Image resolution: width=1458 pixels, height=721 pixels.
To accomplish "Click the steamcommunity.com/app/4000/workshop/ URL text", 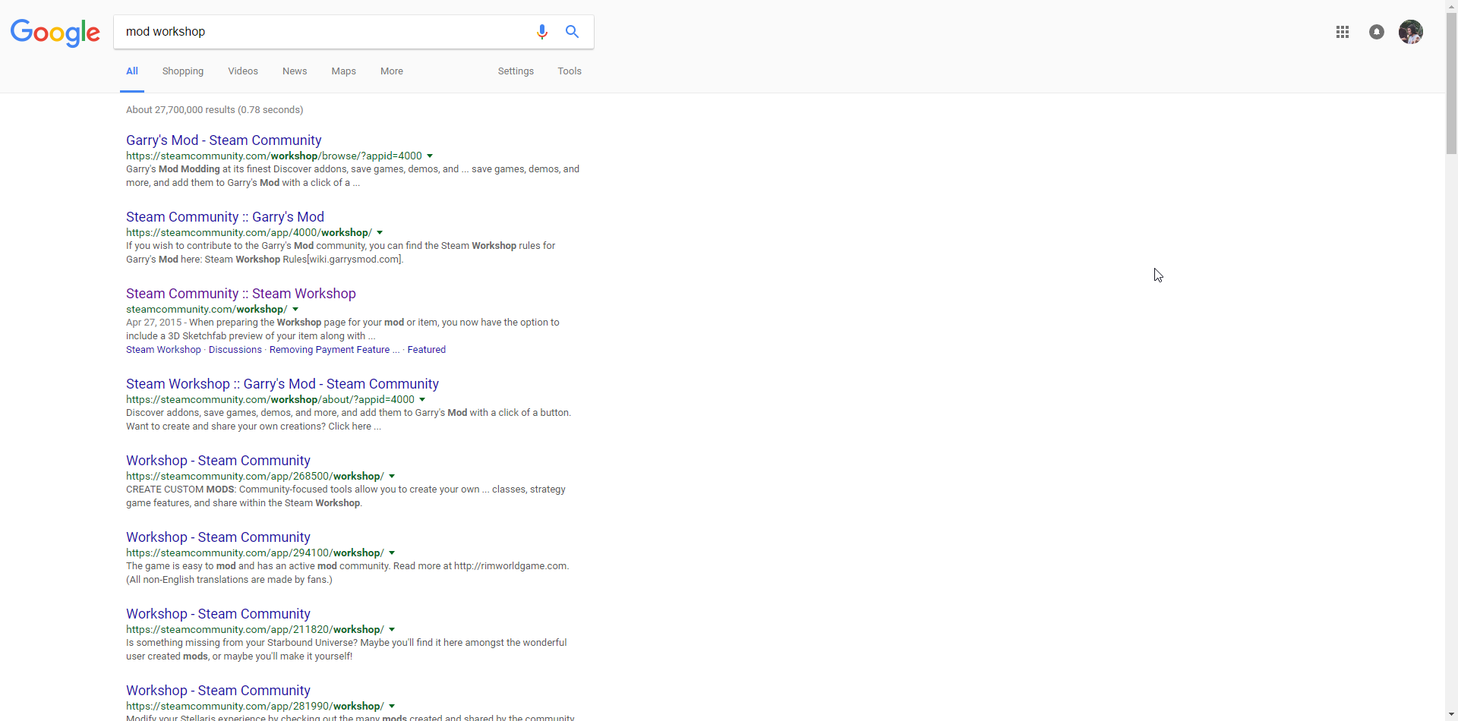I will pyautogui.click(x=249, y=233).
